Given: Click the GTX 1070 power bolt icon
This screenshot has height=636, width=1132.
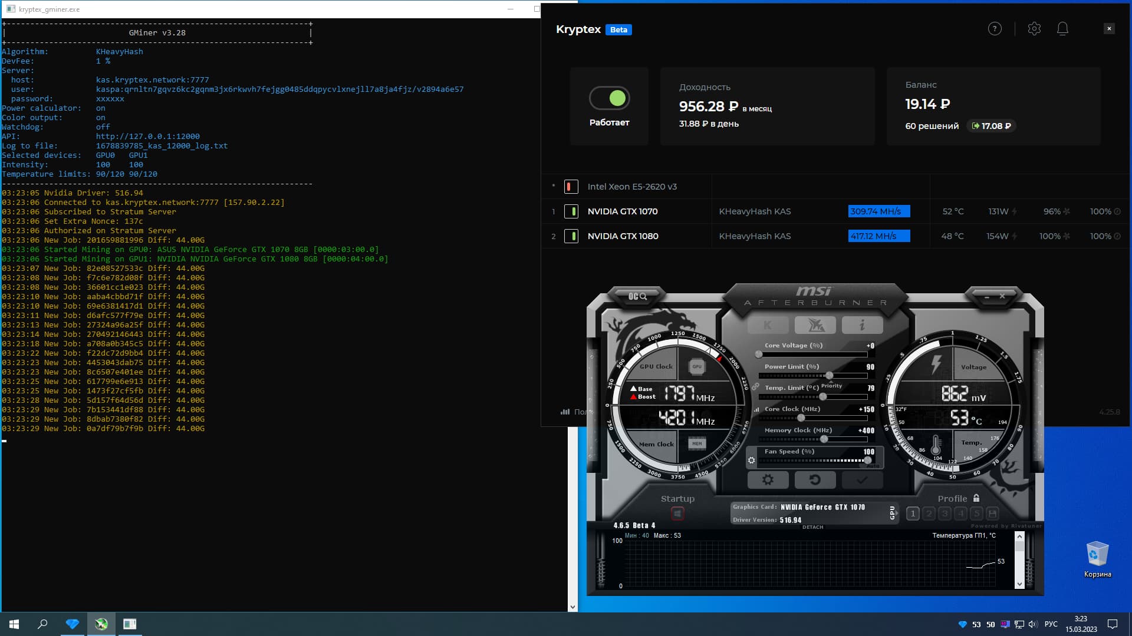Looking at the screenshot, I should pos(1014,211).
